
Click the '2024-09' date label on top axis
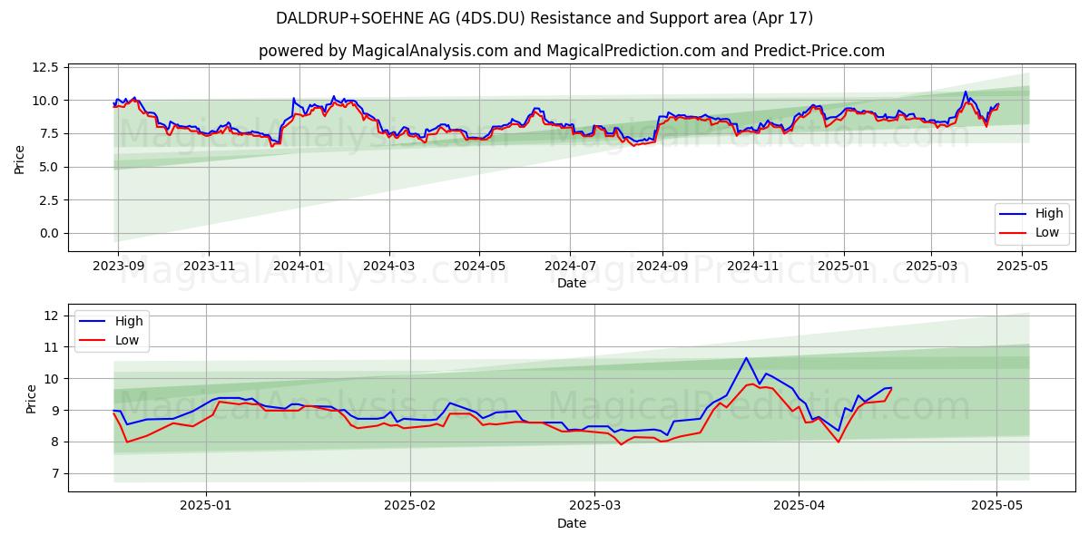pyautogui.click(x=662, y=267)
